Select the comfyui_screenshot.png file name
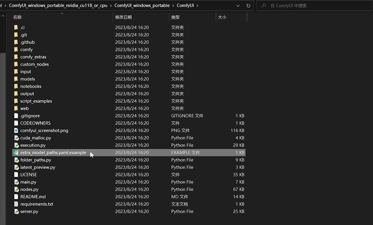This screenshot has height=225, width=373. [44, 131]
